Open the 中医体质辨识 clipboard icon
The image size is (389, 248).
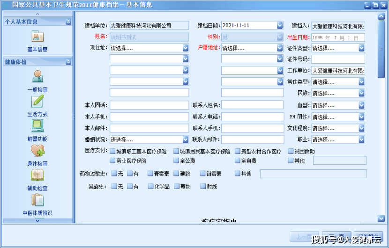37,200
